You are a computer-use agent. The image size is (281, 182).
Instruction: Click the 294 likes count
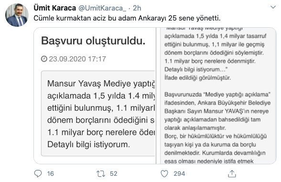coord(179,173)
